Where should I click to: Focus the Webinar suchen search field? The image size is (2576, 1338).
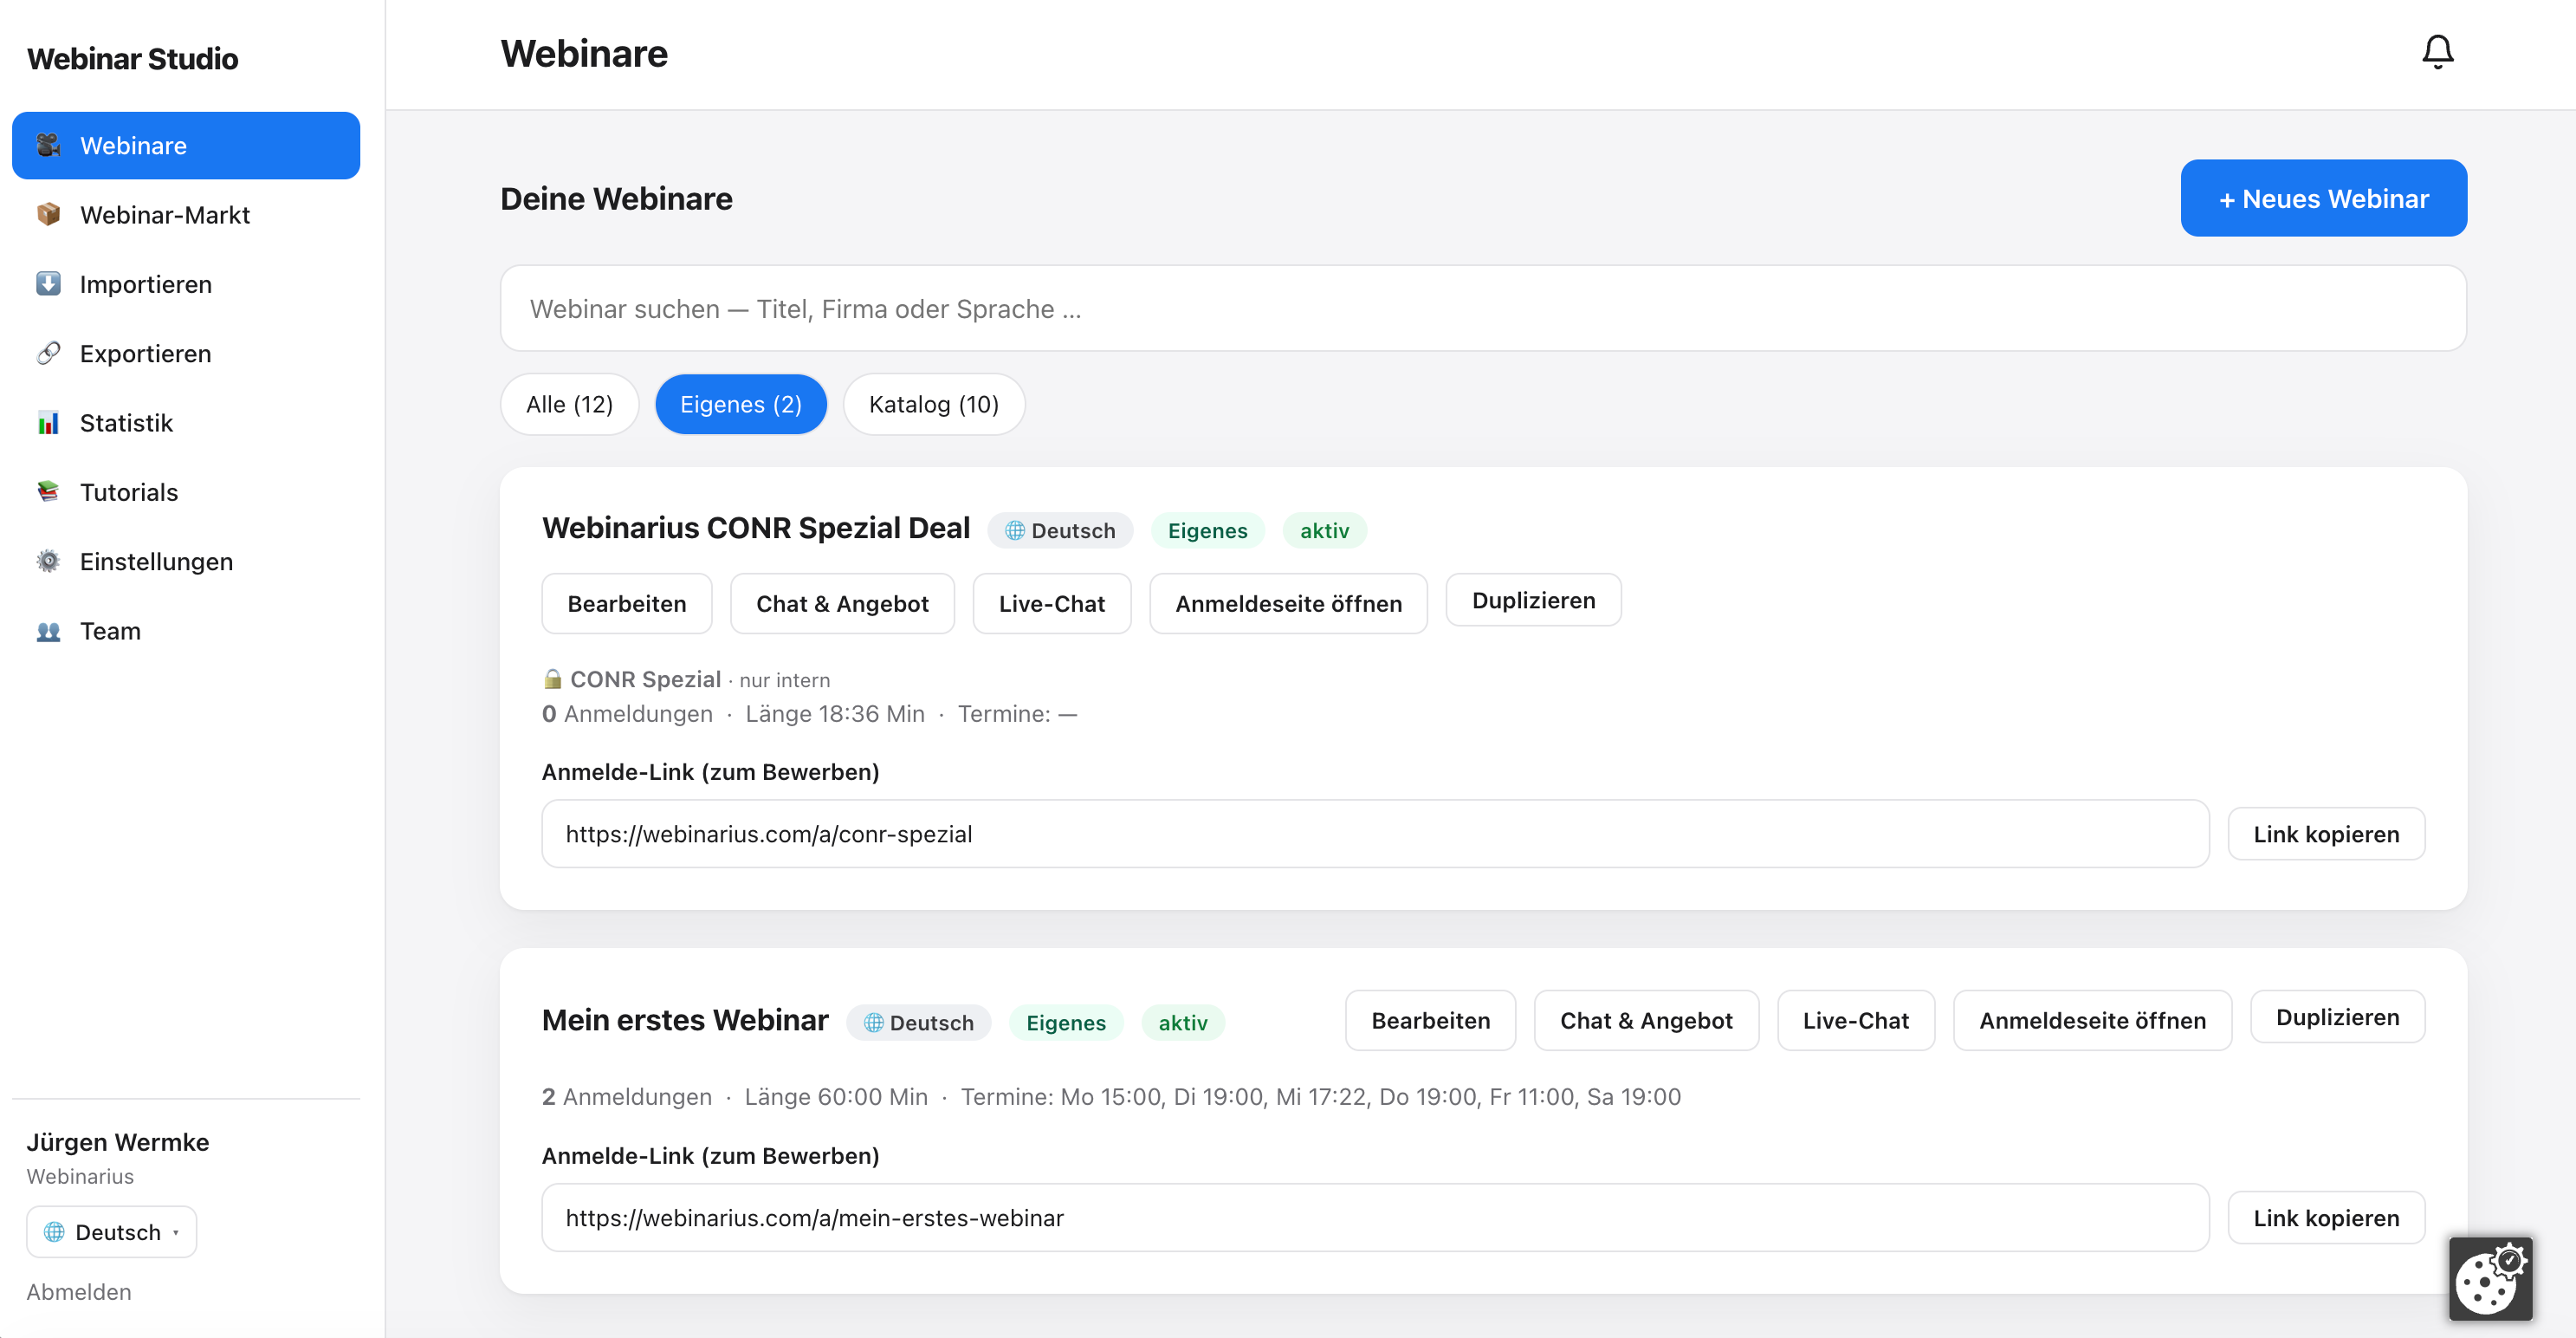point(1483,309)
